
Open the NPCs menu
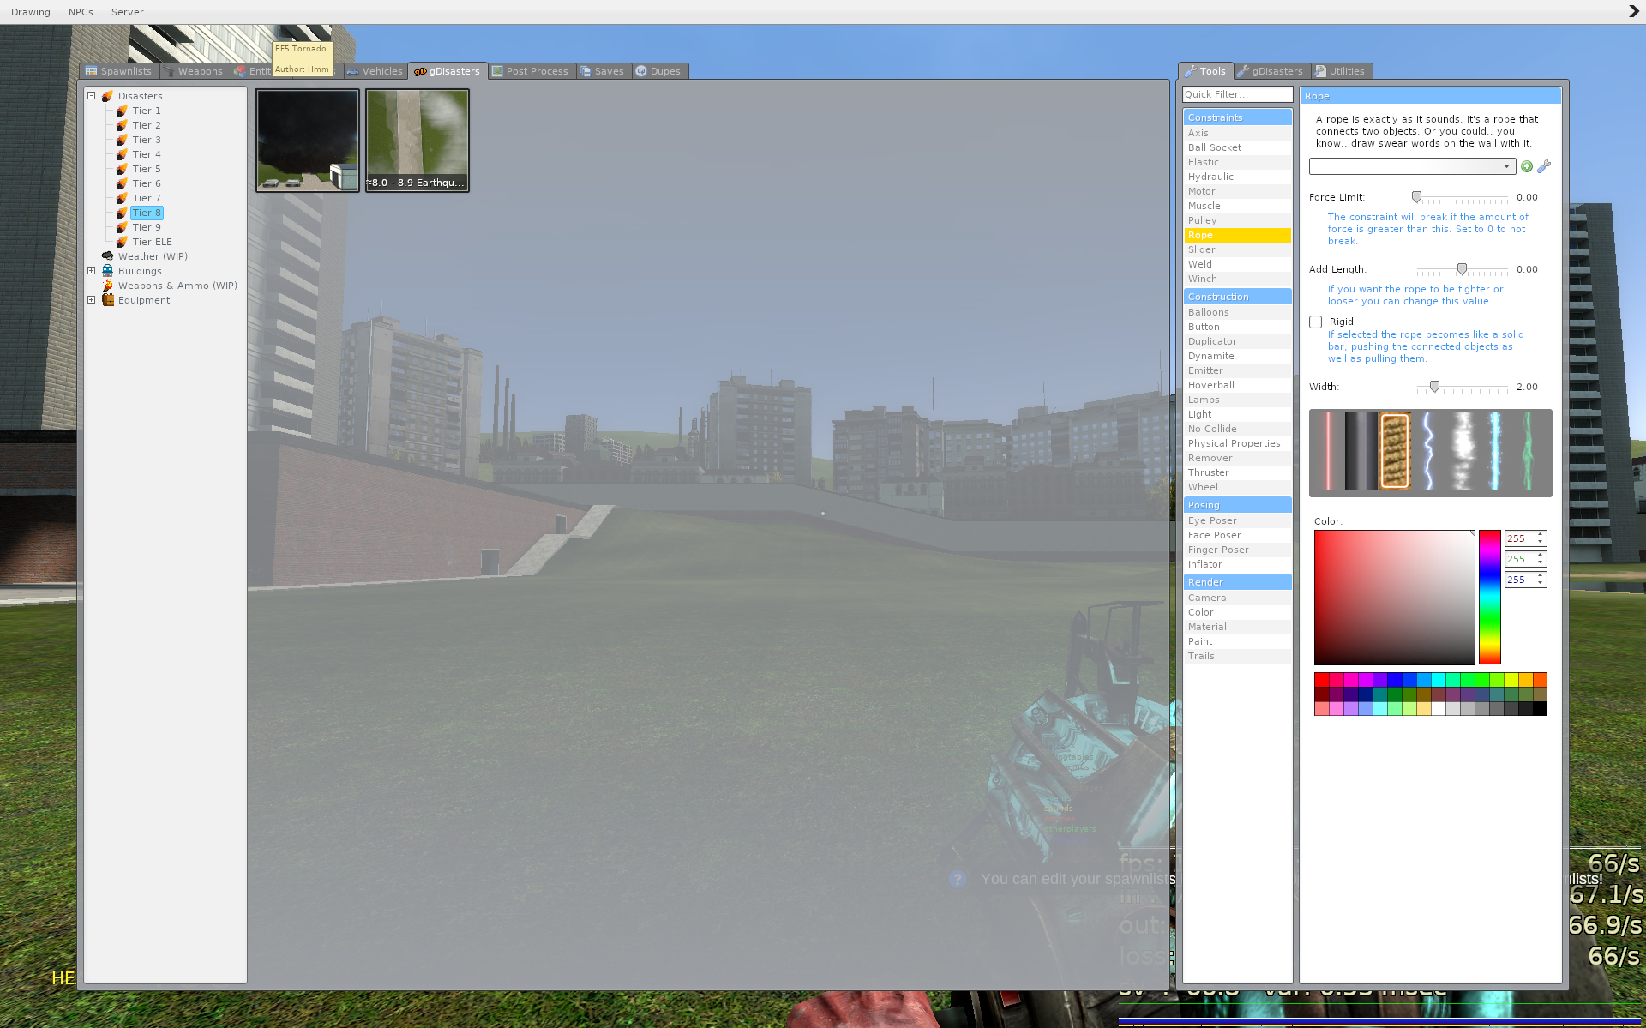click(81, 12)
